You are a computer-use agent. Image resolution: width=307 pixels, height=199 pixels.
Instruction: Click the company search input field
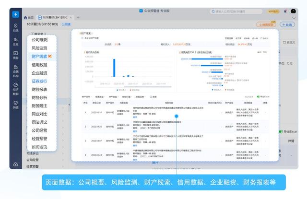[236, 12]
